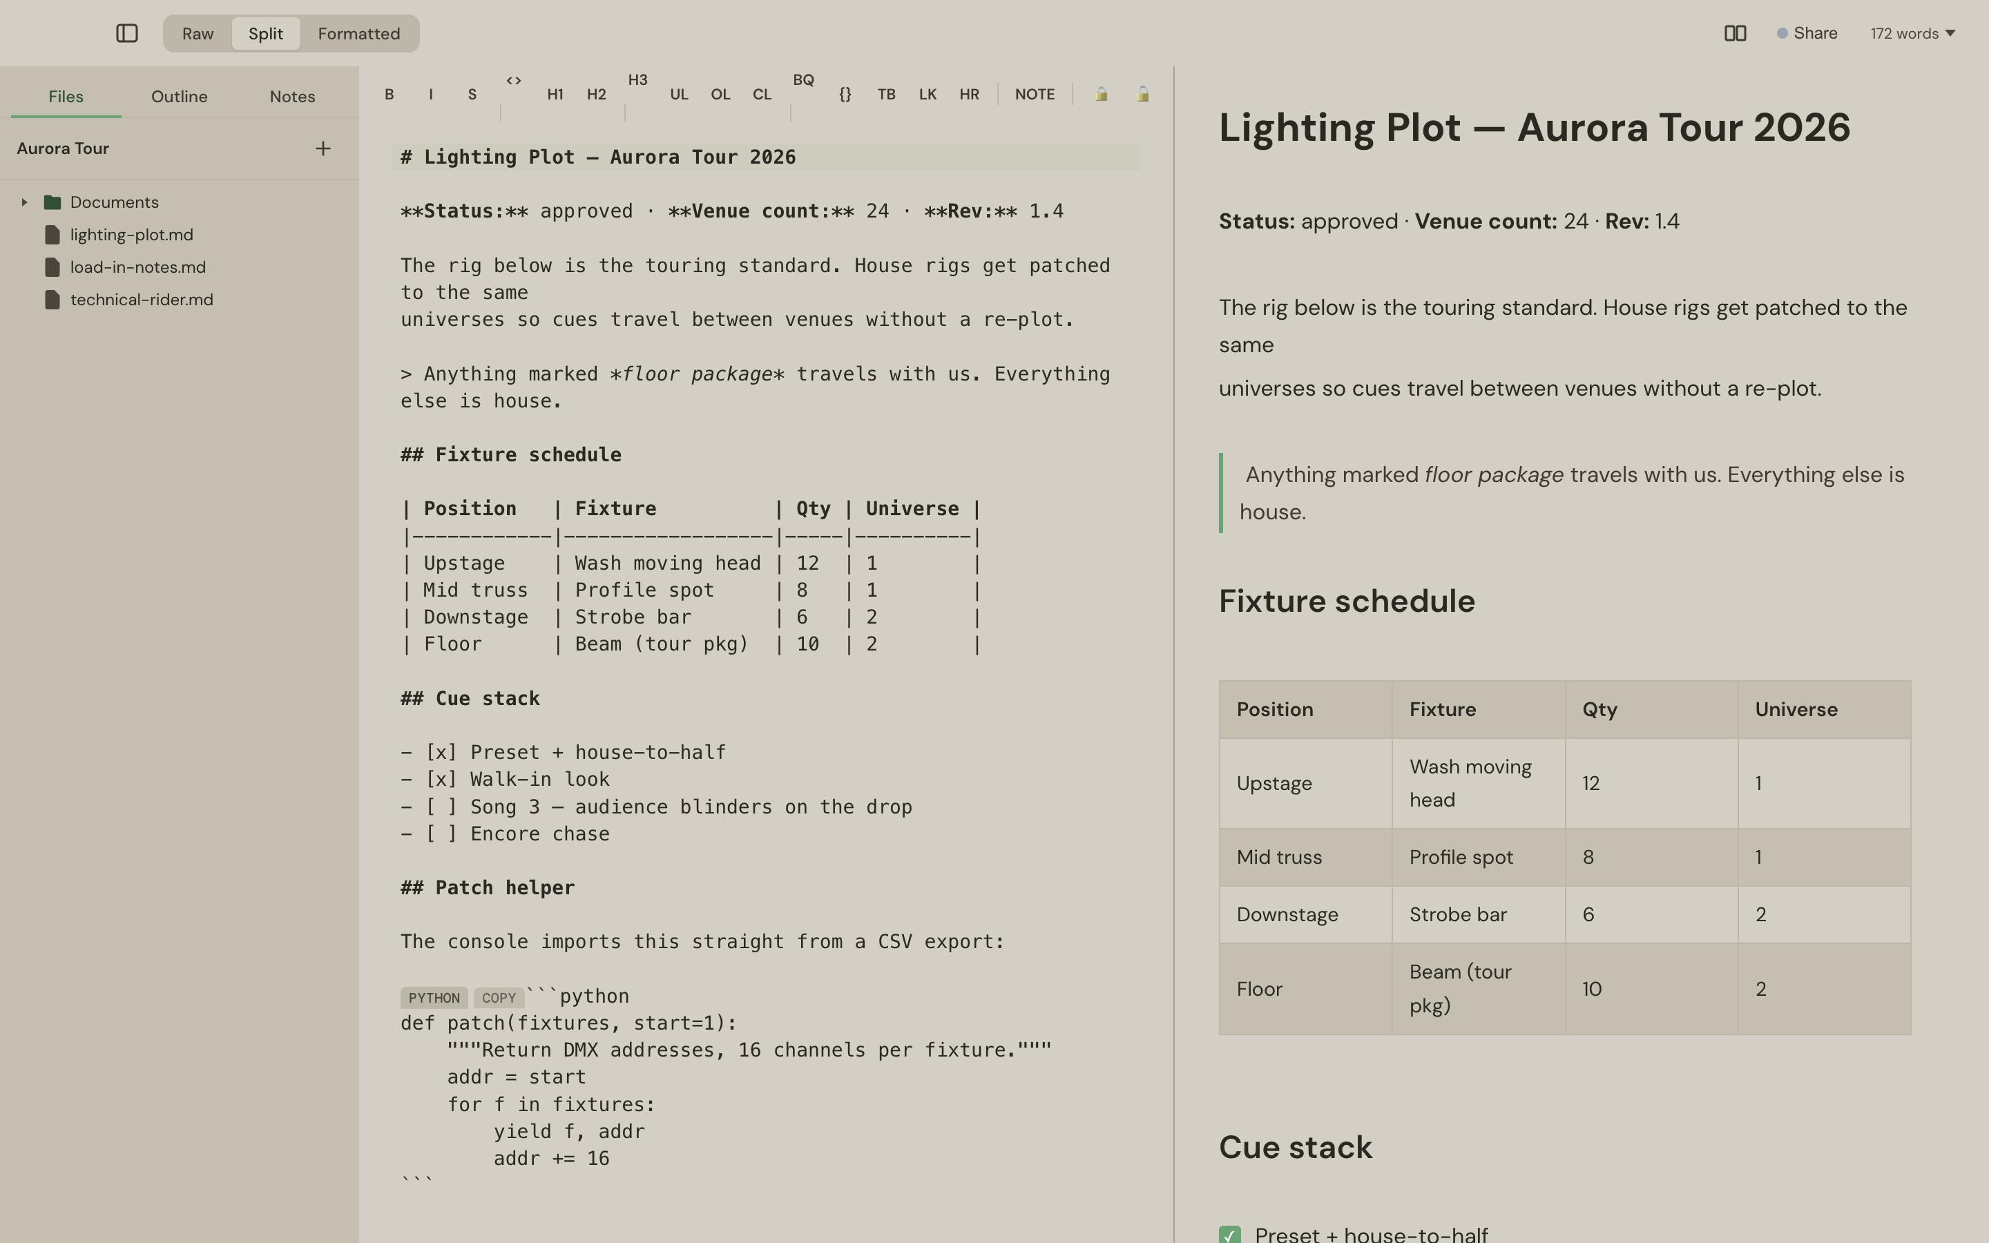Insert blockquote with BQ
Viewport: 1989px width, 1243px height.
(804, 79)
